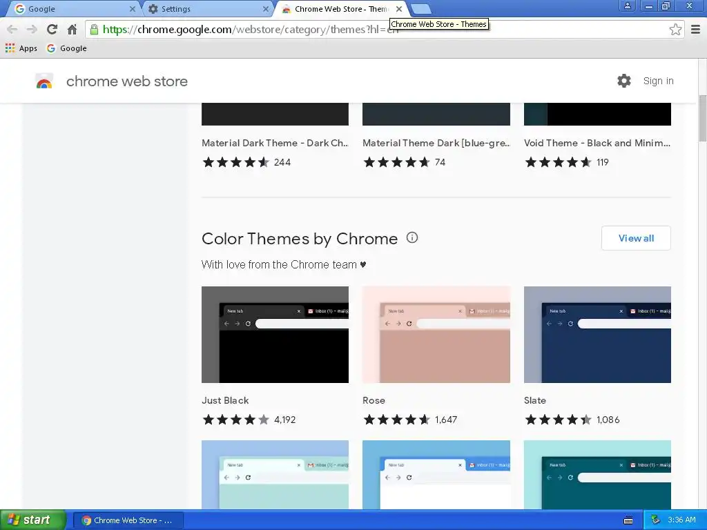Click the address bar URL field
The width and height of the screenshot is (707, 530).
pos(383,30)
